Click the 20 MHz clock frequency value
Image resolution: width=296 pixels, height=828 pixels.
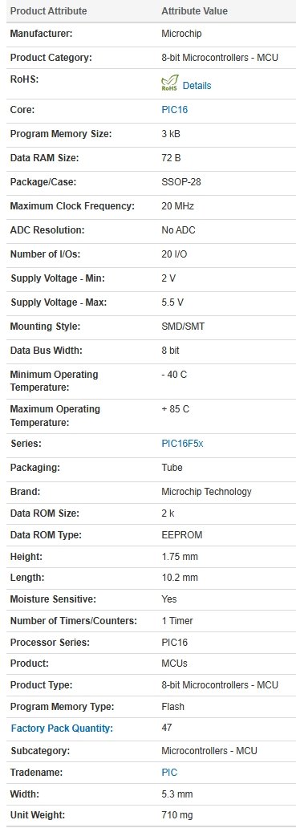point(178,206)
